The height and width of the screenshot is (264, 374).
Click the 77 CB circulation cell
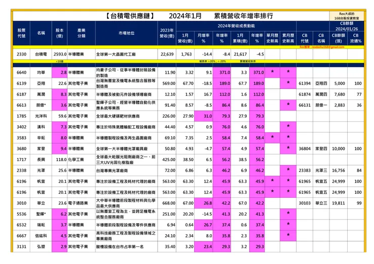(356, 94)
